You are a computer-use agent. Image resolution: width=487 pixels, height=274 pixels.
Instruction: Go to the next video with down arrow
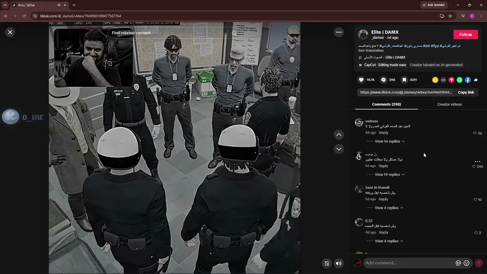point(339,149)
